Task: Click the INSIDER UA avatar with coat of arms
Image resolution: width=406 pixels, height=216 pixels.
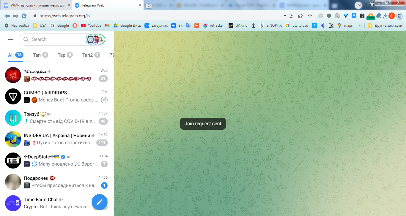Action: [13, 139]
